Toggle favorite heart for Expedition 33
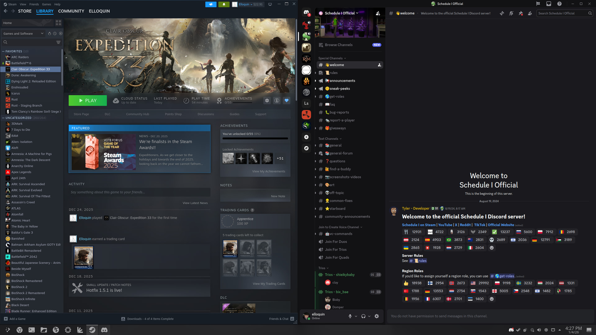The height and width of the screenshot is (335, 596). [287, 100]
